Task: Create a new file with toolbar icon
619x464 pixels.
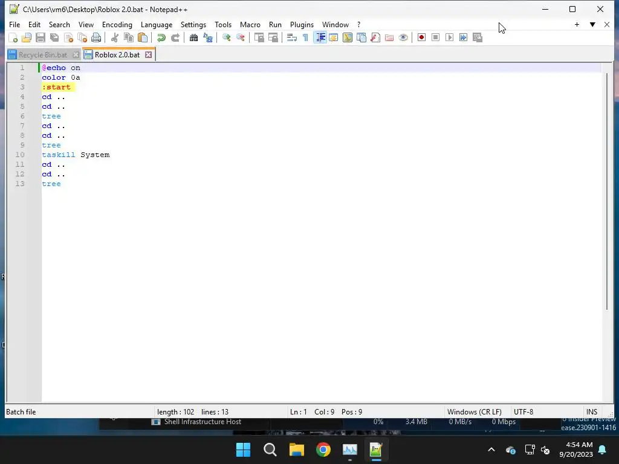Action: pos(13,37)
